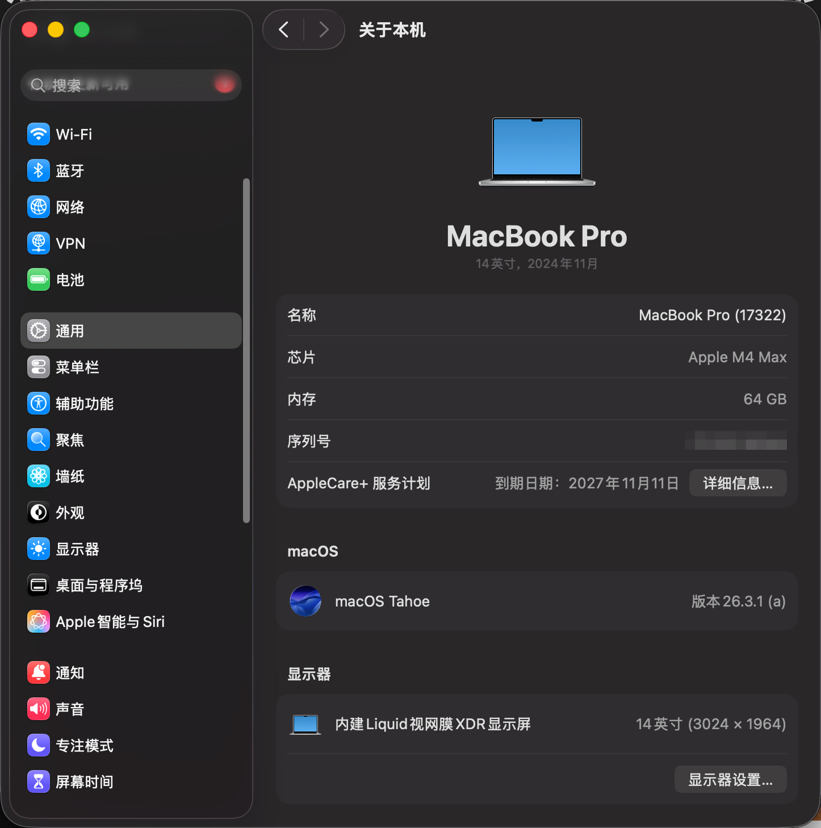The image size is (821, 828).
Task: Open the Wi-Fi settings icon
Action: (x=39, y=134)
